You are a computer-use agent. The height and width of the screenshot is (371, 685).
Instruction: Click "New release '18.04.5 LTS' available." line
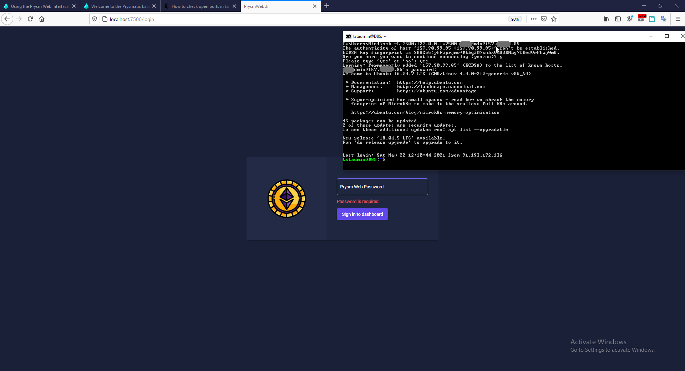(394, 138)
